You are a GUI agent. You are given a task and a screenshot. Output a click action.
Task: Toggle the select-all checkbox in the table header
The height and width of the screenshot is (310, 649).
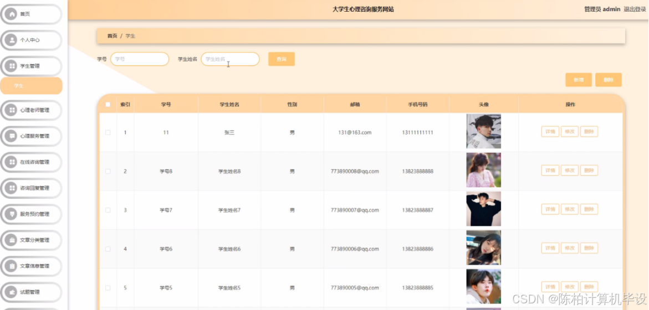[108, 105]
